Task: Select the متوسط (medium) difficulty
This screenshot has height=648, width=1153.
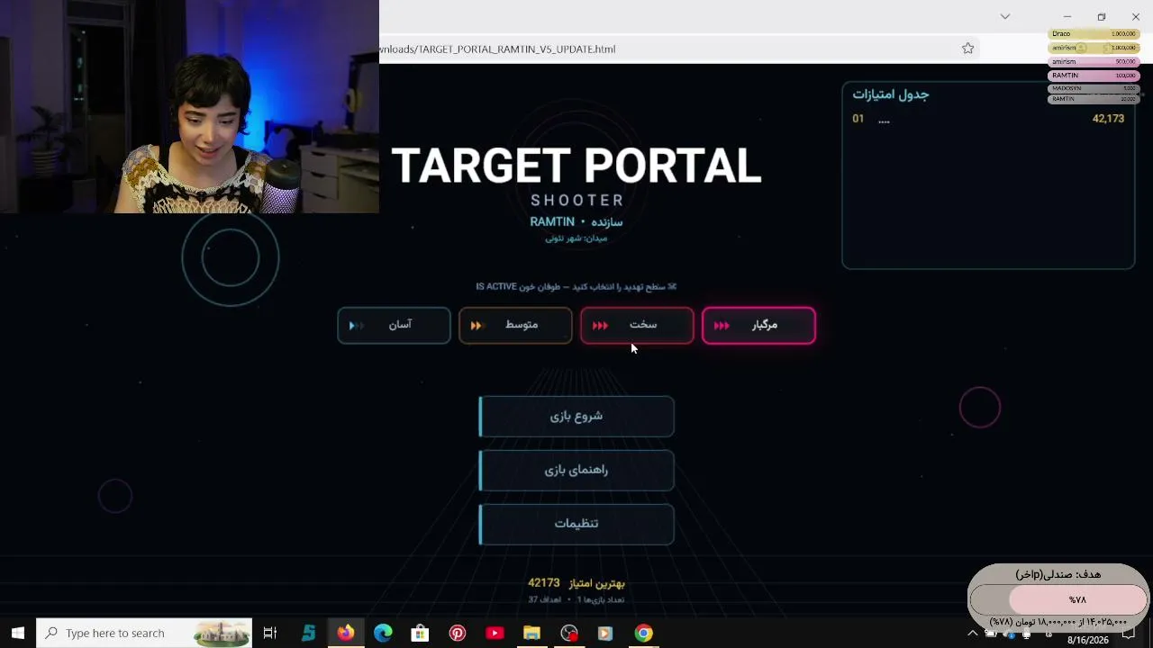Action: click(x=515, y=325)
